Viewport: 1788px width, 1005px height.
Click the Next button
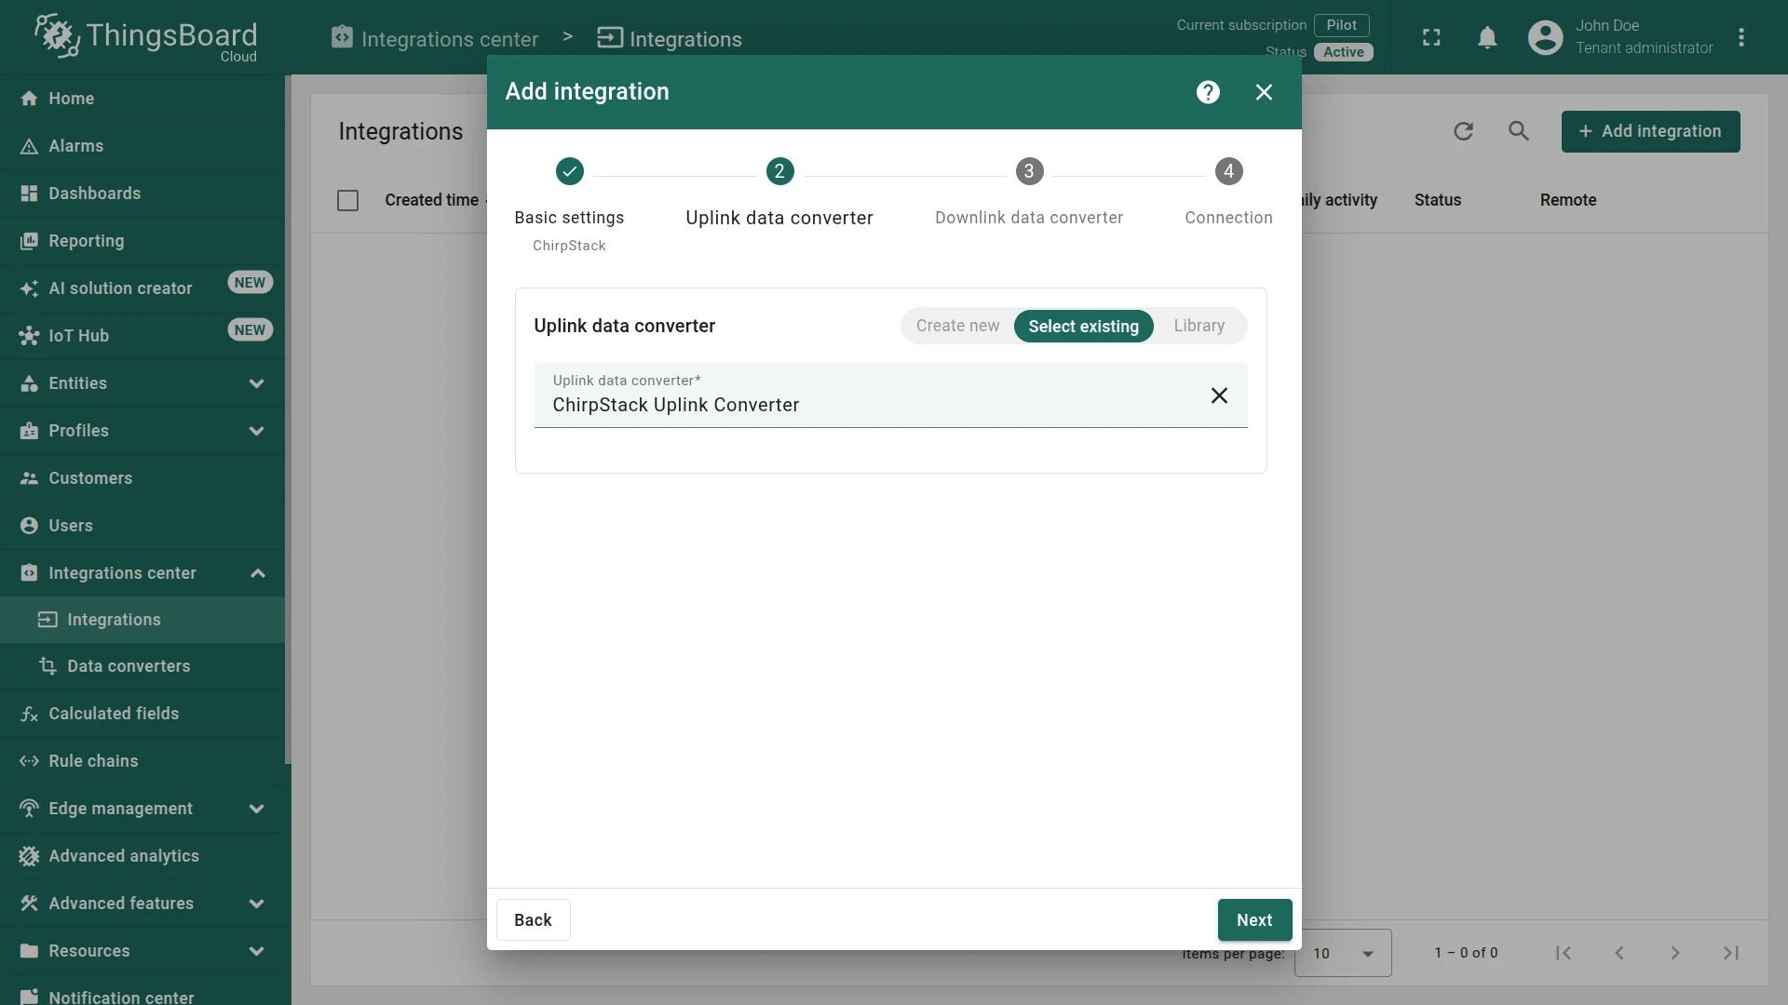pos(1254,920)
